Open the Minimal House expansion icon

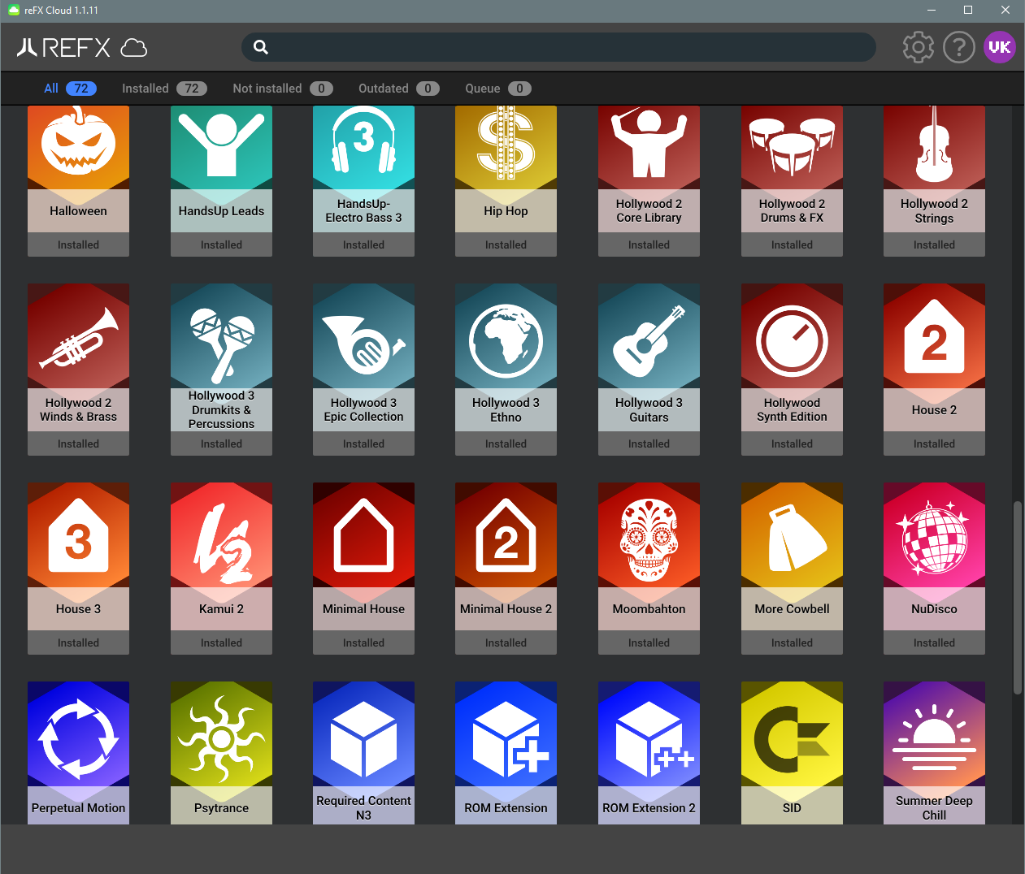pos(363,535)
